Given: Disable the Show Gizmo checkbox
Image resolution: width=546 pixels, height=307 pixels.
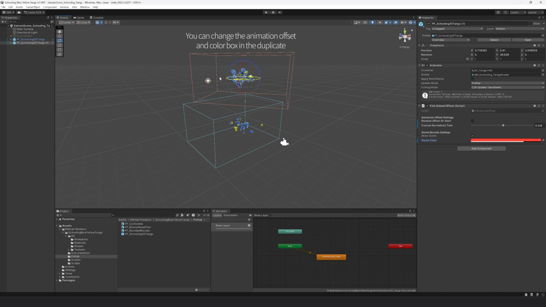Looking at the screenshot, I should [472, 136].
